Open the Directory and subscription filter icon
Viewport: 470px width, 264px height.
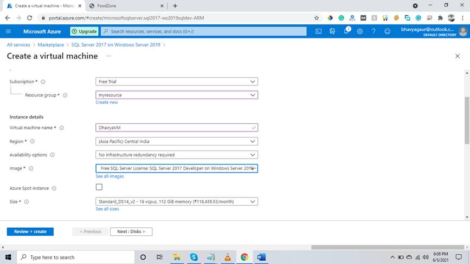pyautogui.click(x=332, y=31)
